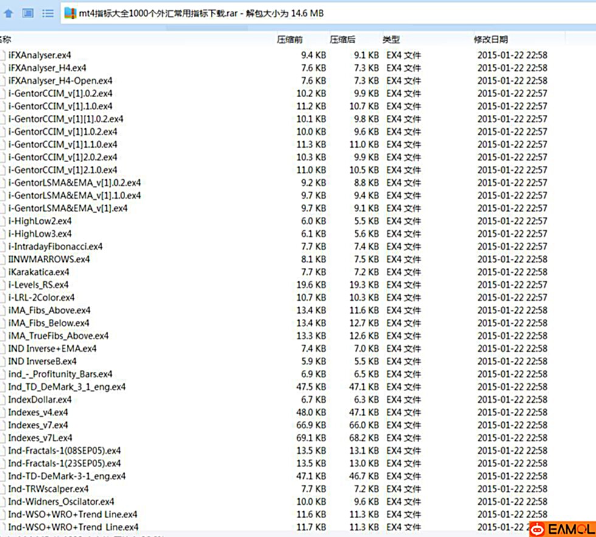This screenshot has width=596, height=537.
Task: Select file Indexes_v4.ex4
Action: [38, 412]
